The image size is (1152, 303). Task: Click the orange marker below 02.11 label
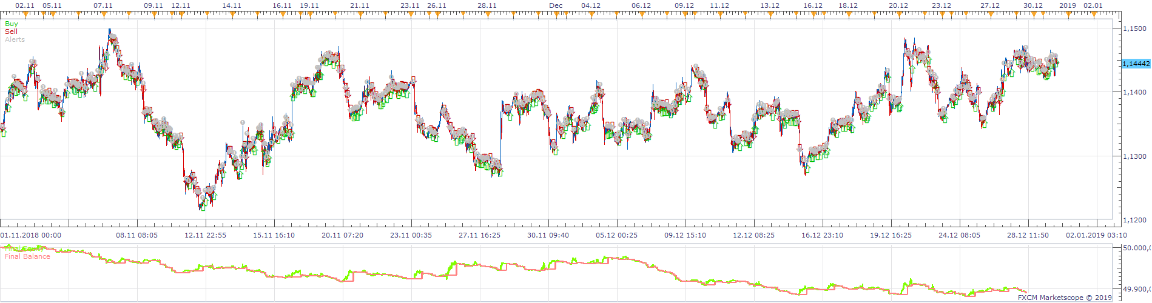25,15
